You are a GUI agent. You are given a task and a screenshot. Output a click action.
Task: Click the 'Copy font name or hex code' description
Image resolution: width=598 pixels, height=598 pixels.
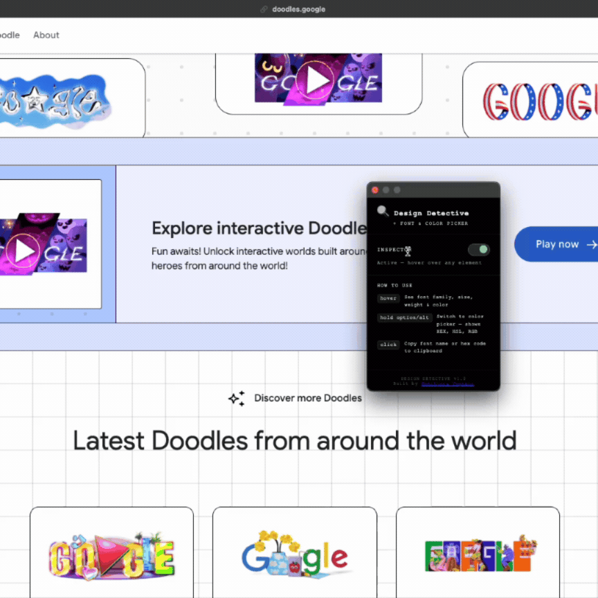point(445,347)
